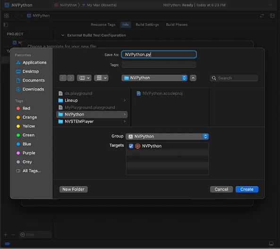Toggle the project sidebar panel icon

click(5, 25)
